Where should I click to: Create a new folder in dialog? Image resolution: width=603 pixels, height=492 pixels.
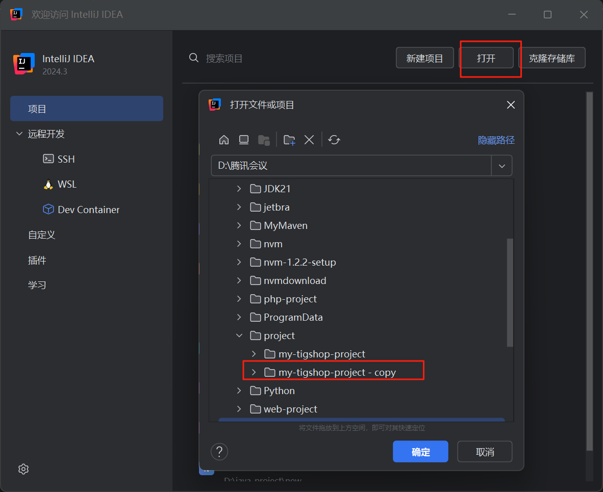point(289,140)
